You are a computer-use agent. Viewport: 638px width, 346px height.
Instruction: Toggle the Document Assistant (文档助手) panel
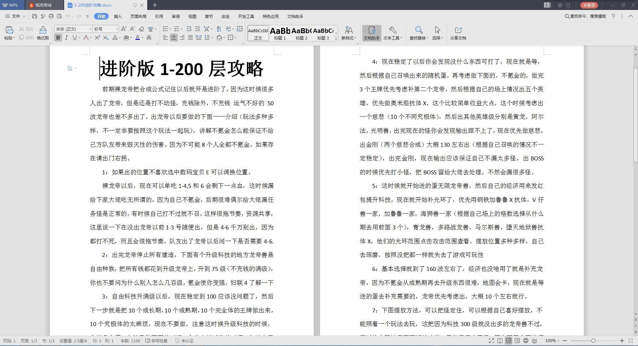point(372,33)
